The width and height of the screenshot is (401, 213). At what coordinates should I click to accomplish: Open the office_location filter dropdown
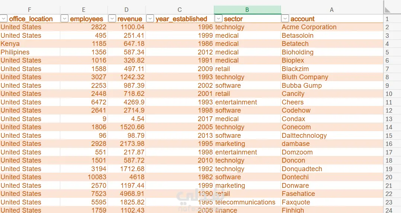point(4,19)
